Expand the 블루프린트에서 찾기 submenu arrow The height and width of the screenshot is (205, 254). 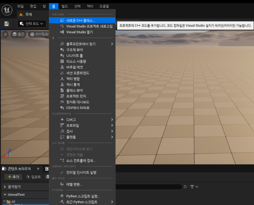112,44
